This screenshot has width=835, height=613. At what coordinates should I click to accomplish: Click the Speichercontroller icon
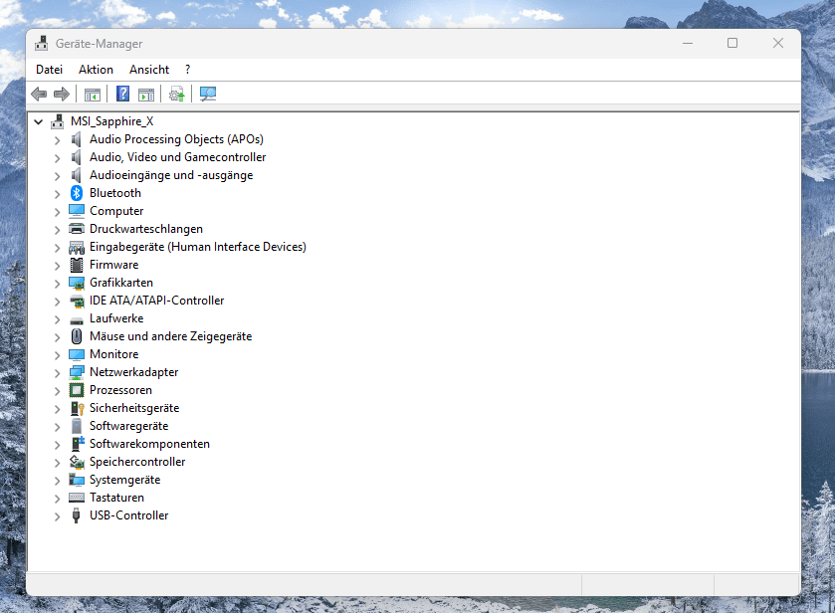77,462
